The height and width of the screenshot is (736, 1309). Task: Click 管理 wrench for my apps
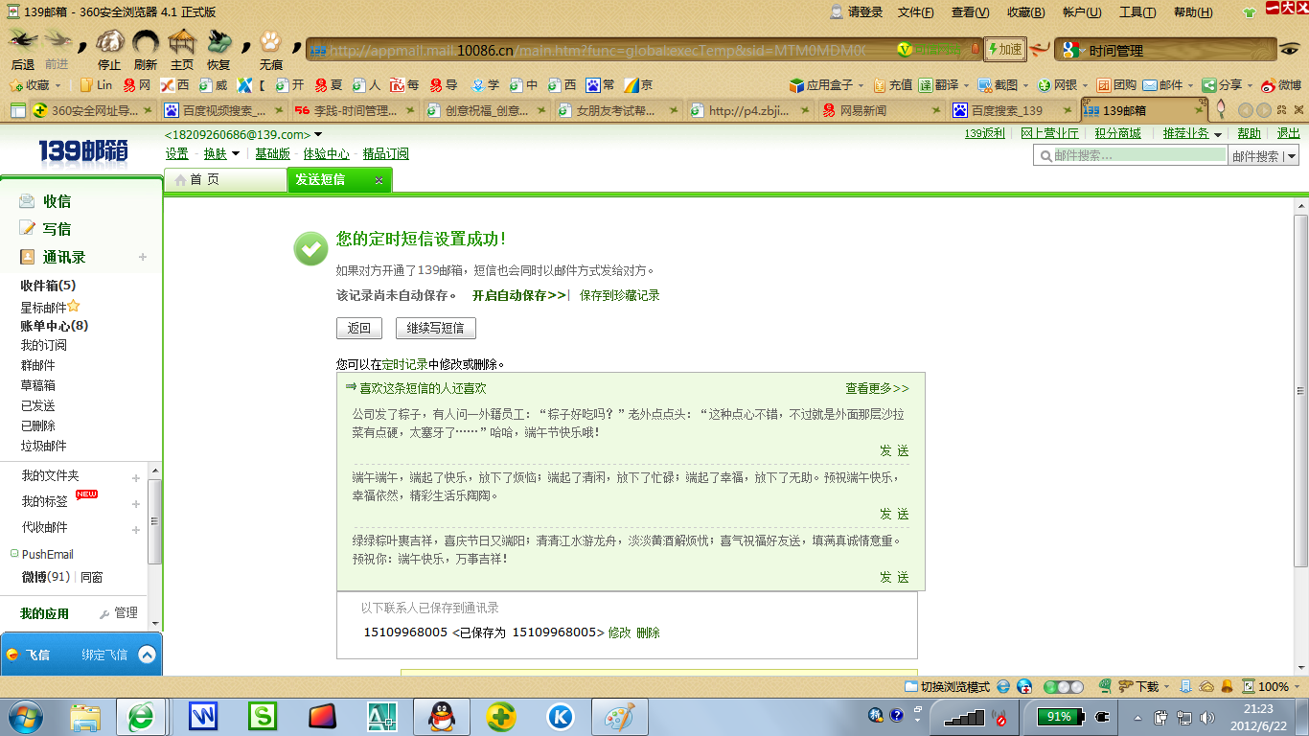(119, 613)
